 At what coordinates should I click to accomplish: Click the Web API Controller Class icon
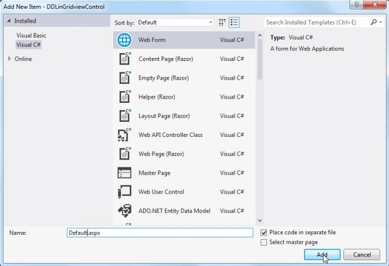124,134
